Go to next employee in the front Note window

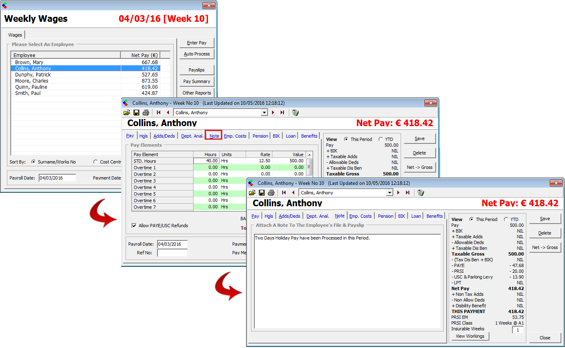click(x=398, y=193)
